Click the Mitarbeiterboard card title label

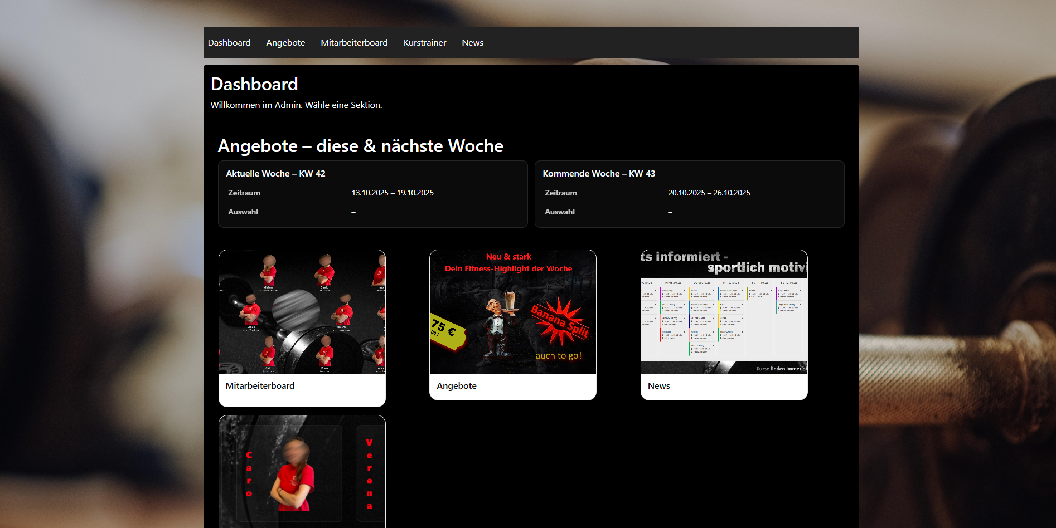[x=260, y=386]
